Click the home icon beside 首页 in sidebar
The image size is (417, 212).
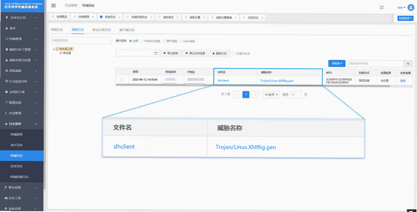tap(7, 28)
